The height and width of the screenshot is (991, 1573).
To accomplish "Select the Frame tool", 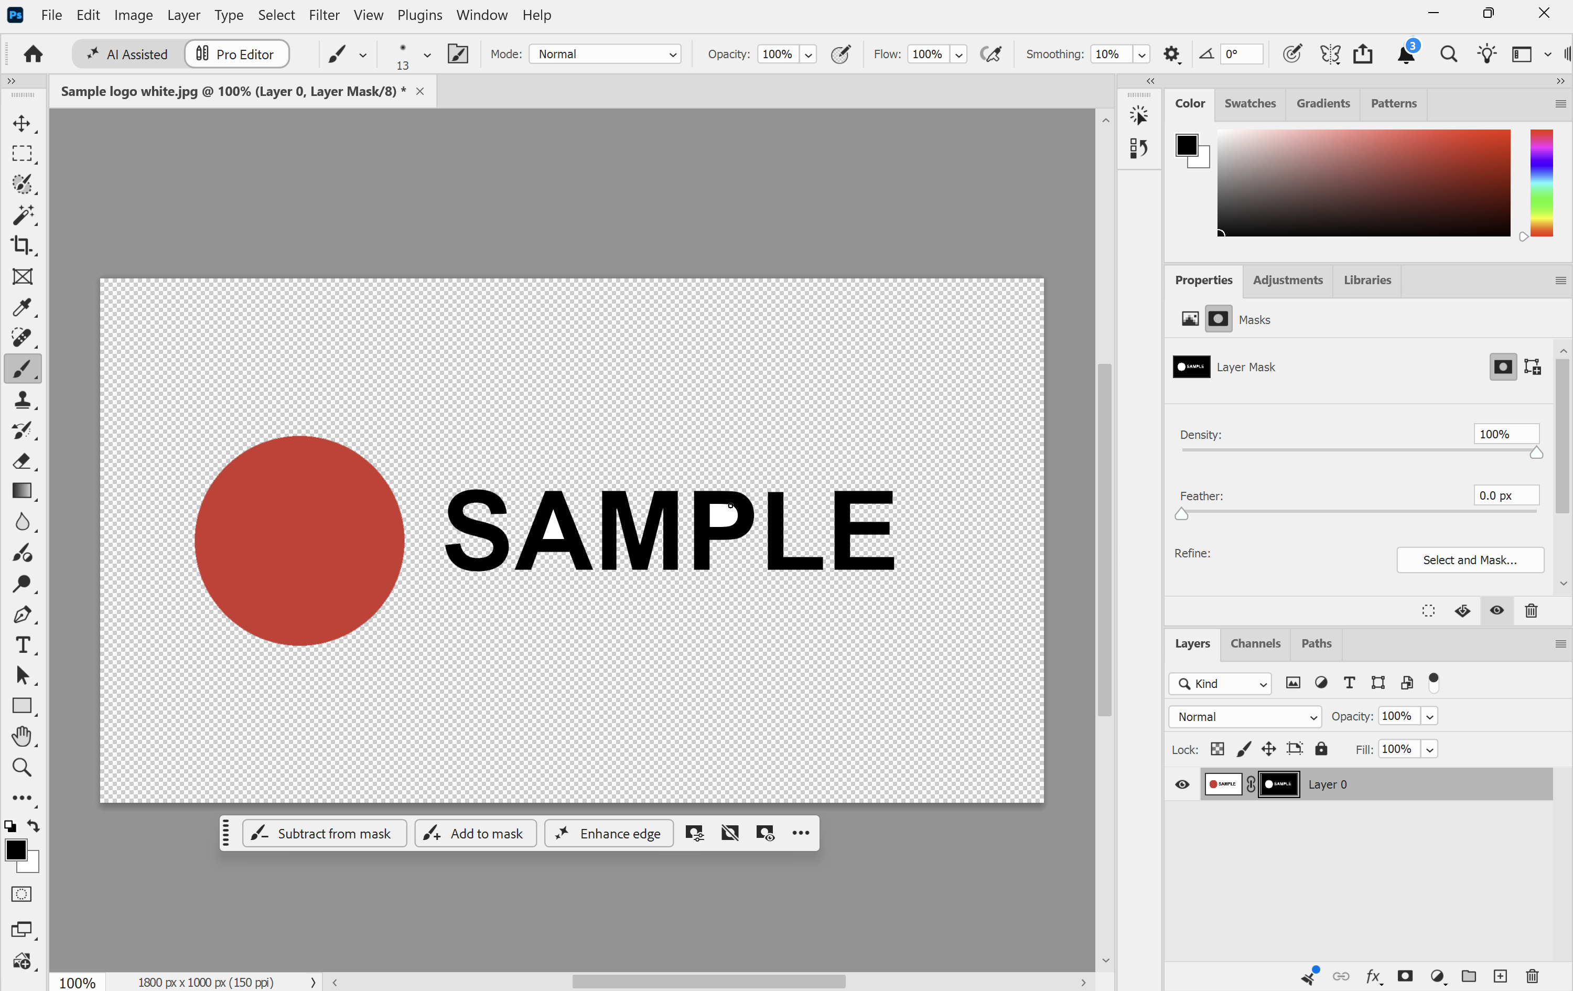I will click(x=21, y=277).
